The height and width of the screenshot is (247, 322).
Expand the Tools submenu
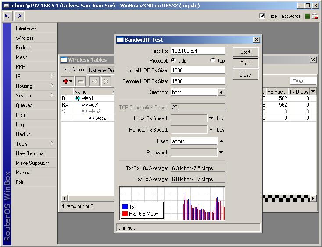point(52,143)
